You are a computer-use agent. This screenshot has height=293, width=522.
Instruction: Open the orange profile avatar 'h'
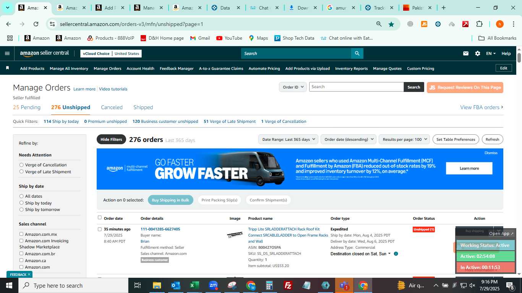[x=499, y=24]
